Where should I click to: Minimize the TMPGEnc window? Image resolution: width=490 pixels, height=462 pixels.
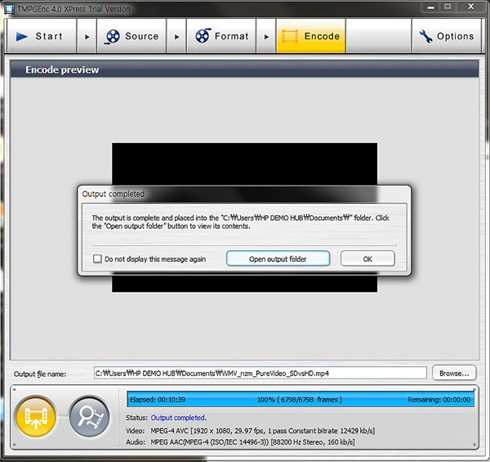point(431,7)
